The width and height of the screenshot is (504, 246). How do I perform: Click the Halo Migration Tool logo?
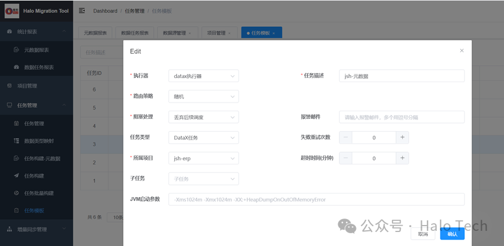pyautogui.click(x=12, y=11)
